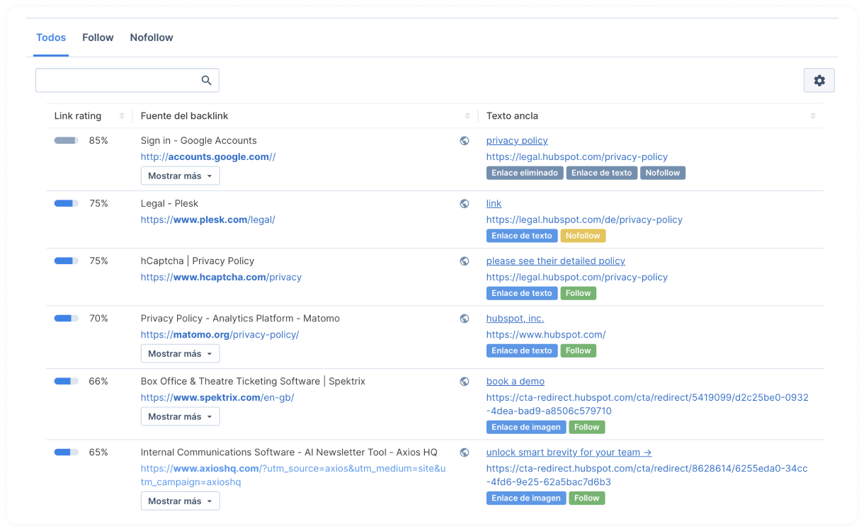Viewport: 864px width, 531px height.
Task: Click the 66% link rating bar
Action: click(67, 382)
